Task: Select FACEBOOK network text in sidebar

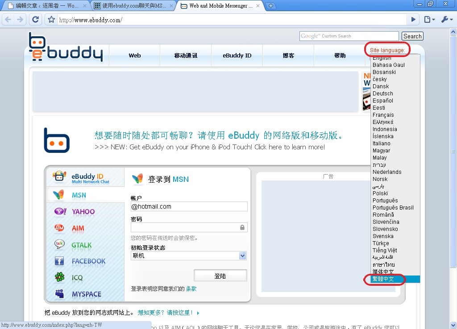Action: (89, 261)
